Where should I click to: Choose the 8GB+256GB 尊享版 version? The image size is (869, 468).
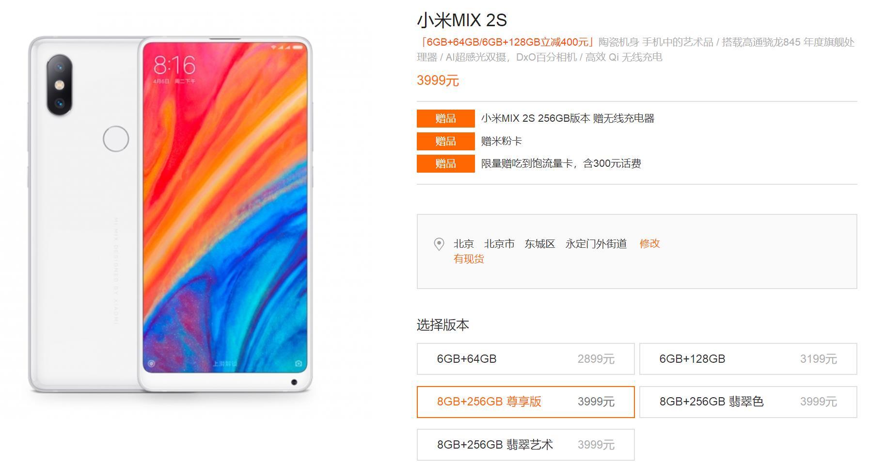point(525,402)
